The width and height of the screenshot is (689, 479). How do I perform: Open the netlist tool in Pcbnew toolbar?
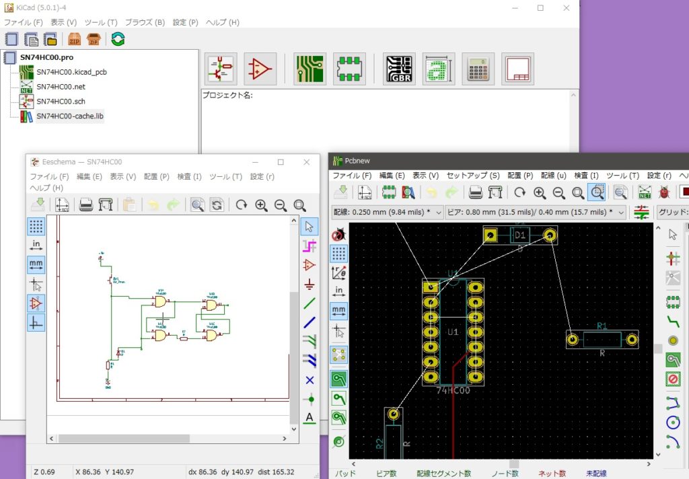[x=645, y=192]
